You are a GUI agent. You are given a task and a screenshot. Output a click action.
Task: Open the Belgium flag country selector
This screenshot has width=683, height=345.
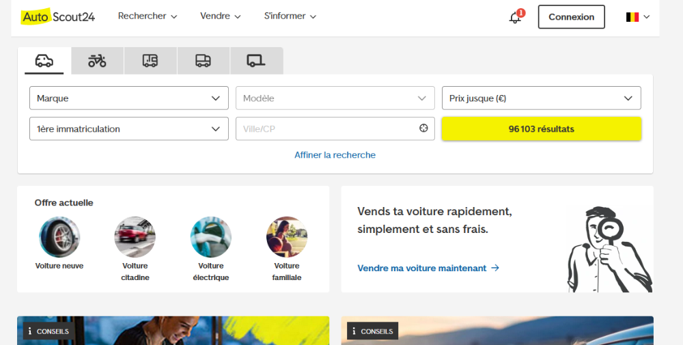[637, 17]
